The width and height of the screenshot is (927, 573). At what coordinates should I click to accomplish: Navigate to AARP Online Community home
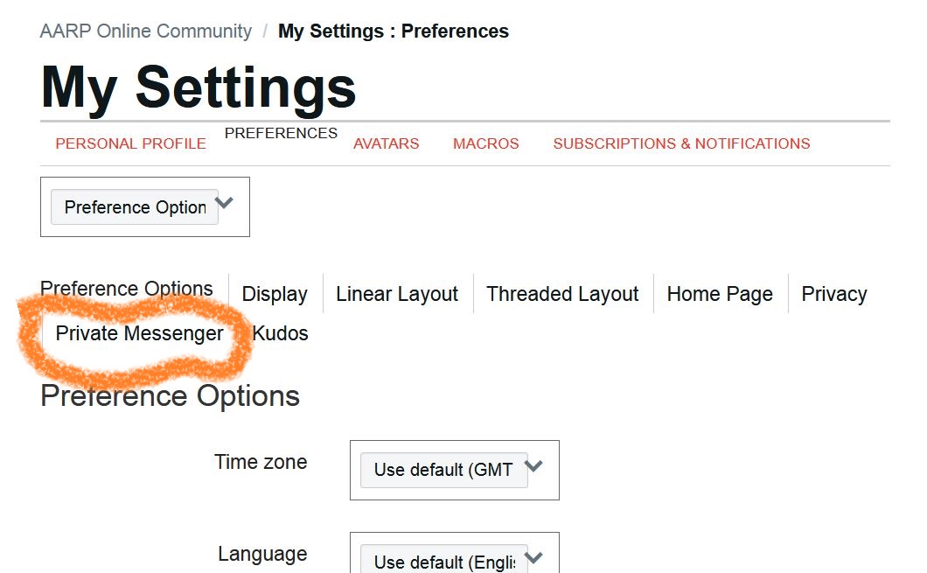tap(144, 31)
